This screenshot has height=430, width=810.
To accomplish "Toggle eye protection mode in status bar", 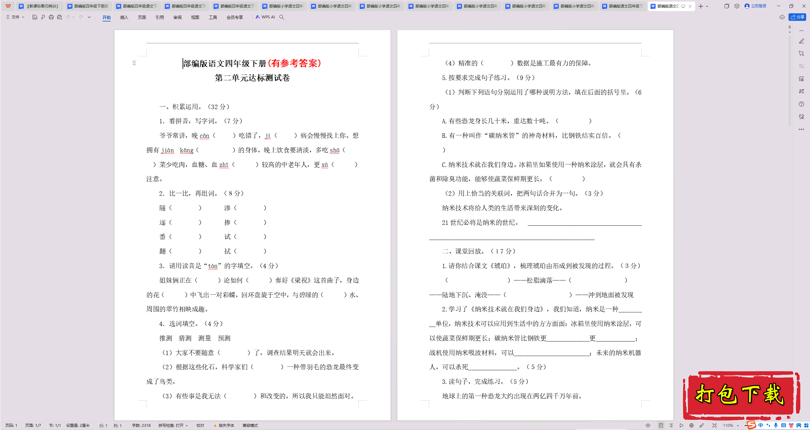I will pyautogui.click(x=648, y=426).
